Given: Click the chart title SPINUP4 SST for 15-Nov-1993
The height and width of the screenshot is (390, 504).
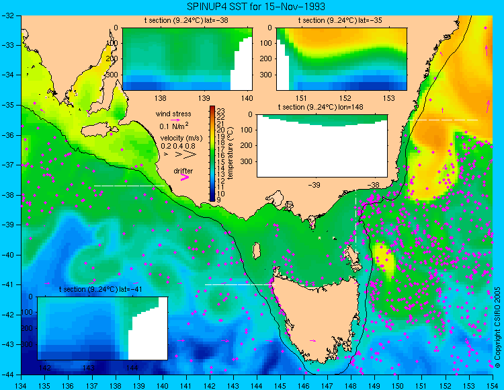Looking at the screenshot, I should point(256,7).
